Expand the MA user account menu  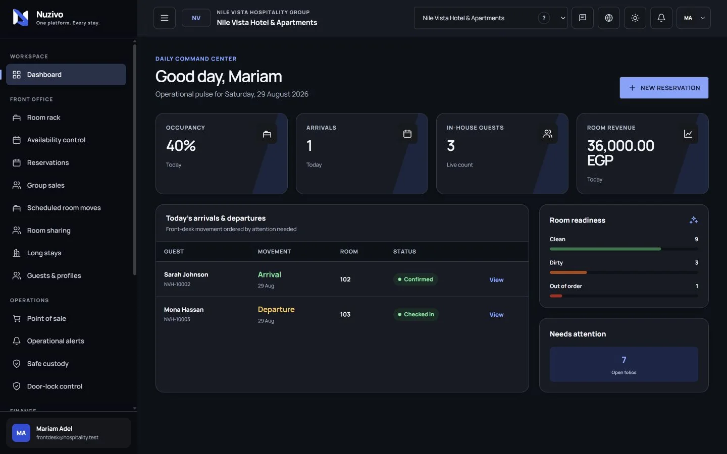point(694,18)
